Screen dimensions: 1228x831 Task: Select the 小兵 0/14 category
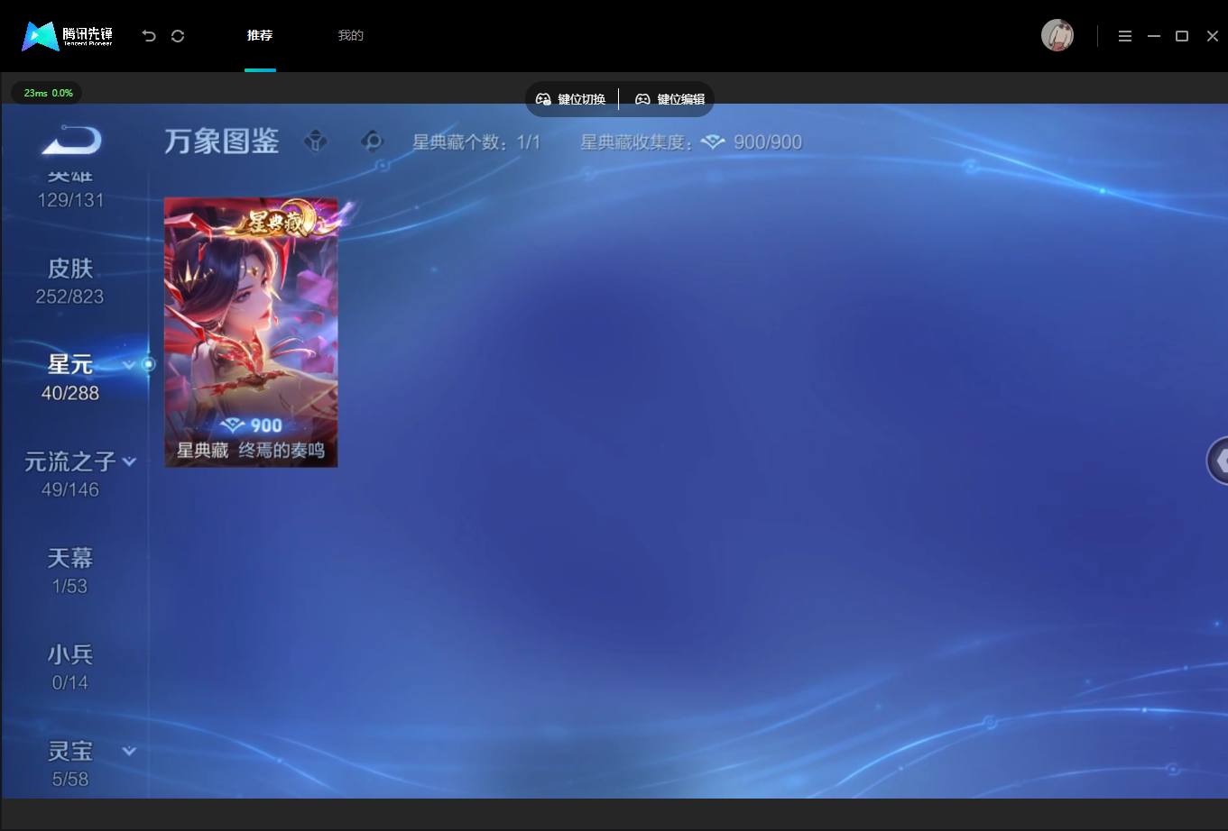pyautogui.click(x=69, y=667)
